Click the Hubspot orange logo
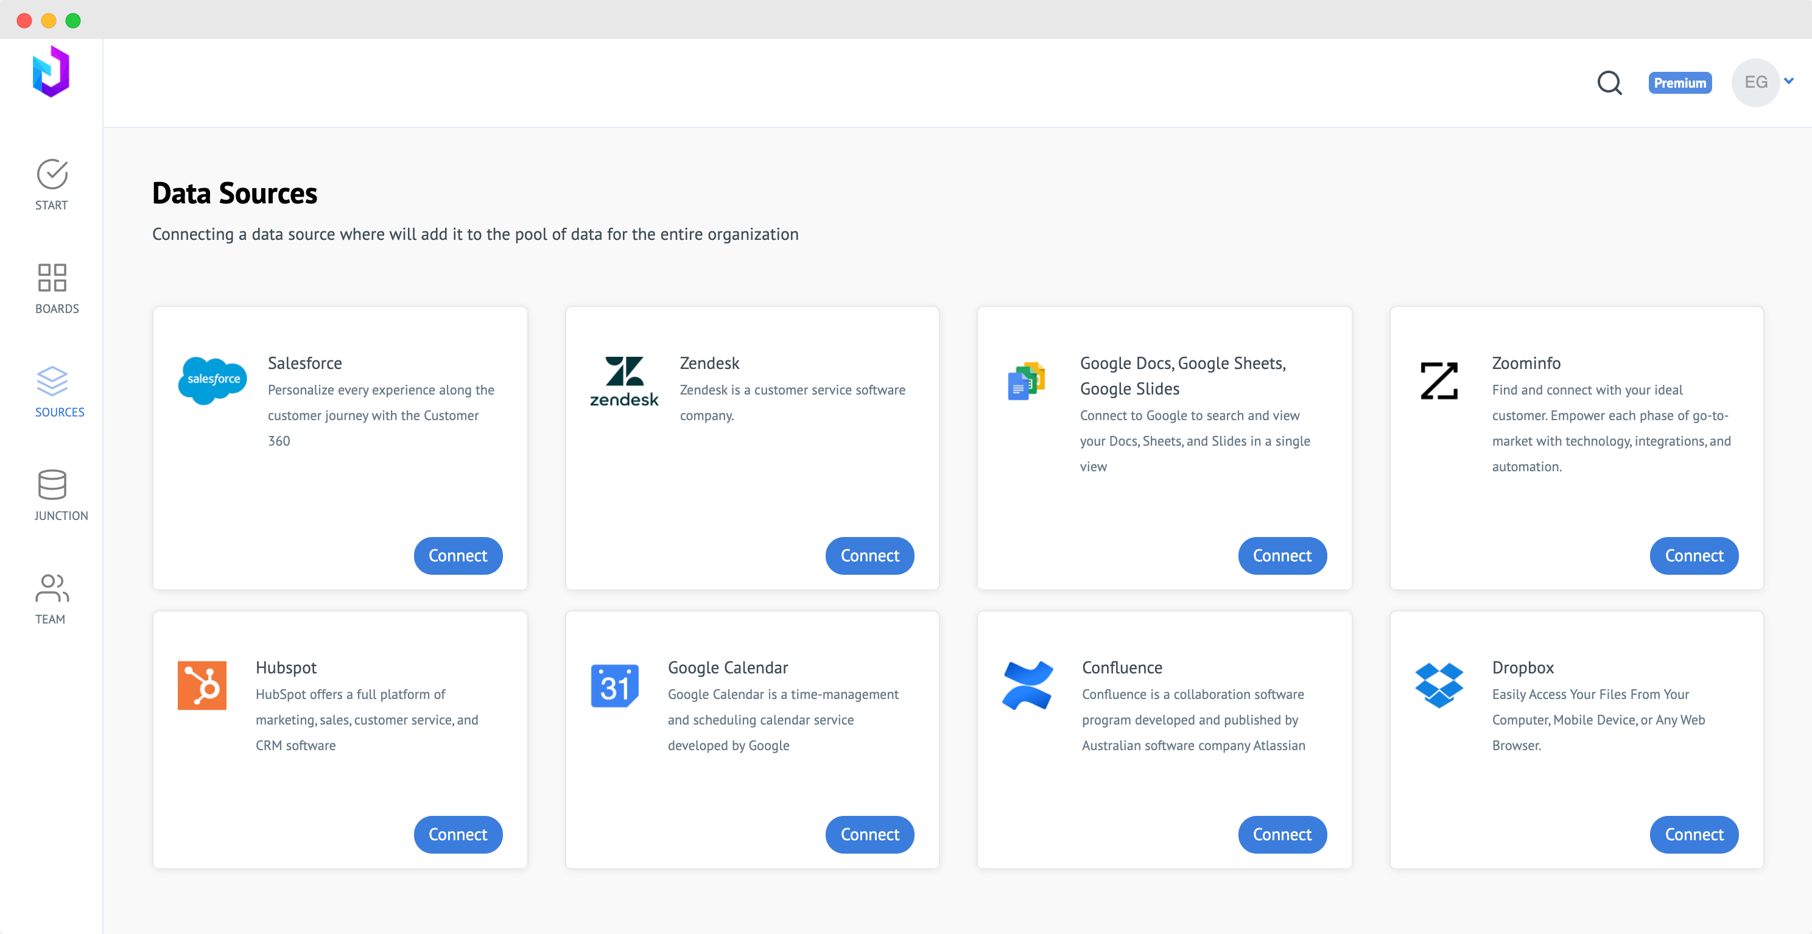 [202, 685]
